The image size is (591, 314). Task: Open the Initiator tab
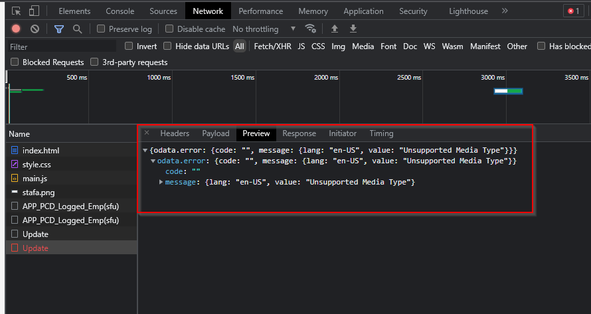(343, 133)
